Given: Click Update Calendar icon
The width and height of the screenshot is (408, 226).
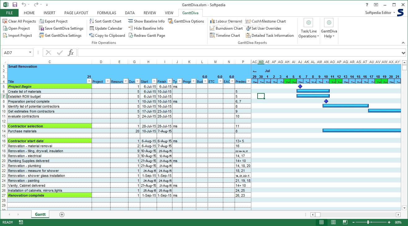Looking at the screenshot, I should (x=92, y=28).
